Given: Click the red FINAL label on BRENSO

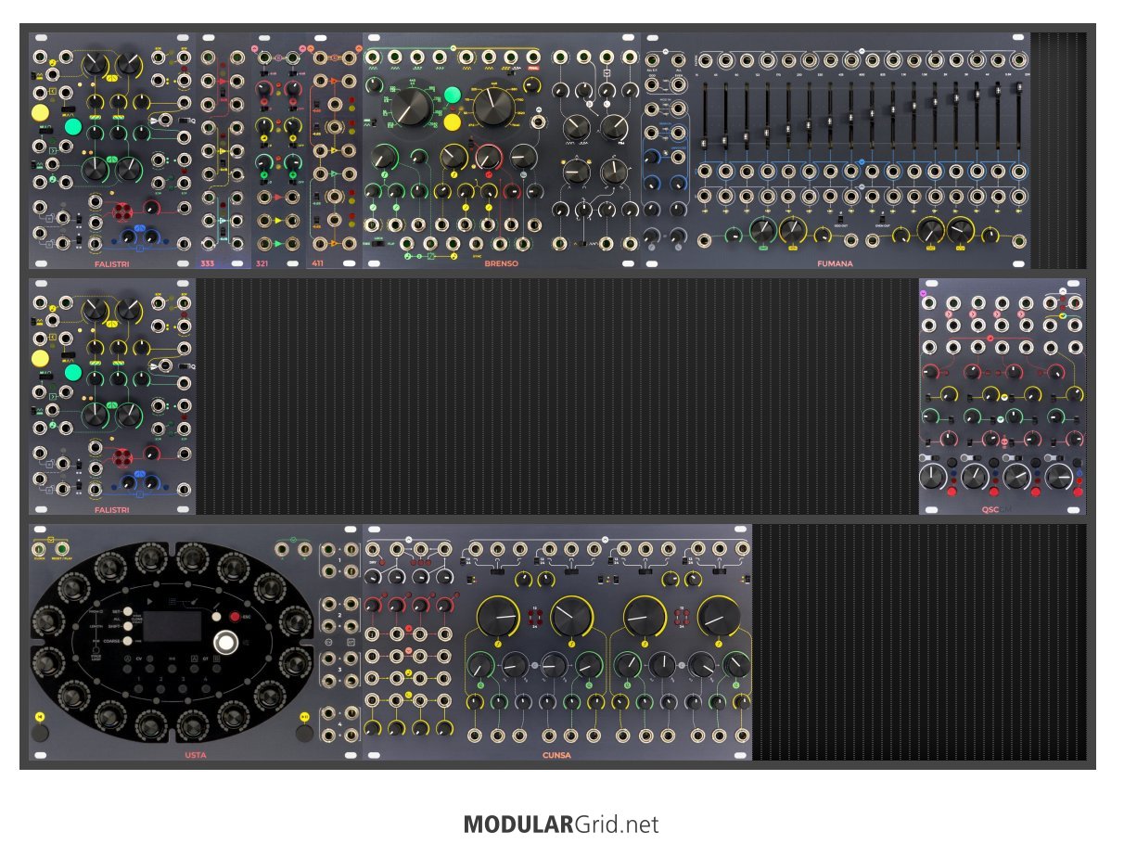Looking at the screenshot, I should pyautogui.click(x=533, y=68).
